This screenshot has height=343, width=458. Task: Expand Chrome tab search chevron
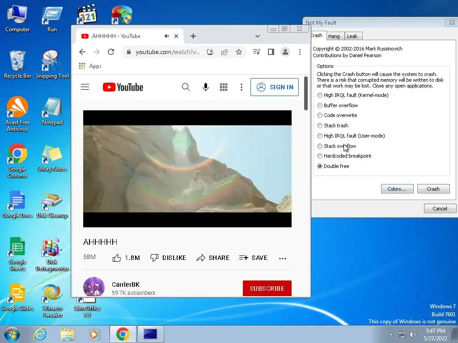257,36
